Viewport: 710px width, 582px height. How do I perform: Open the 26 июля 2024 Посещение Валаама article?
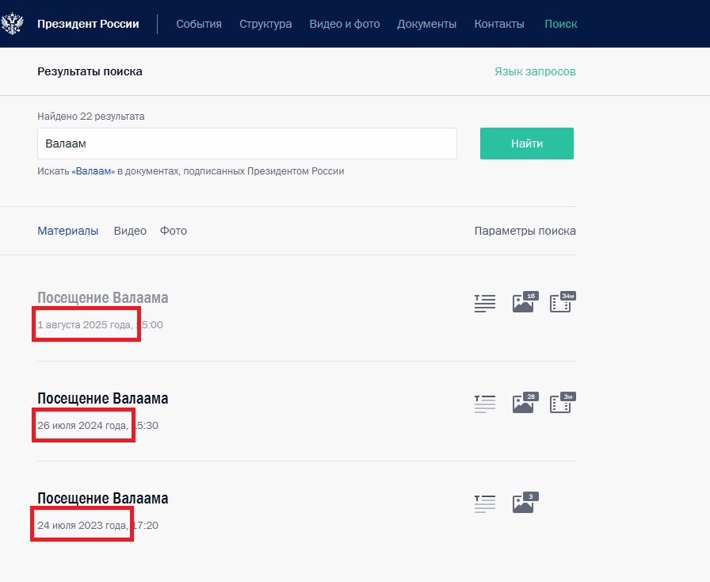click(x=103, y=398)
